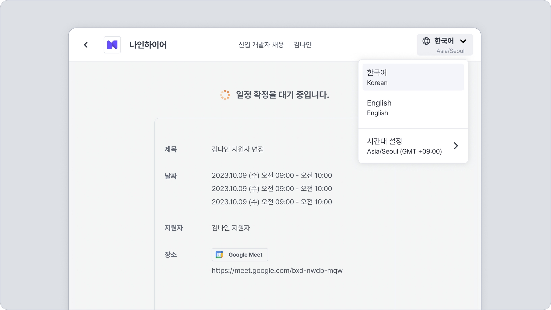Collapse the 한국어 language dropdown chevron

[463, 41]
